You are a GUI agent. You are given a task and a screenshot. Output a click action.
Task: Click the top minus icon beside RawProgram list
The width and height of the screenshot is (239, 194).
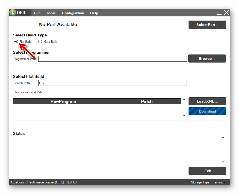click(x=184, y=100)
